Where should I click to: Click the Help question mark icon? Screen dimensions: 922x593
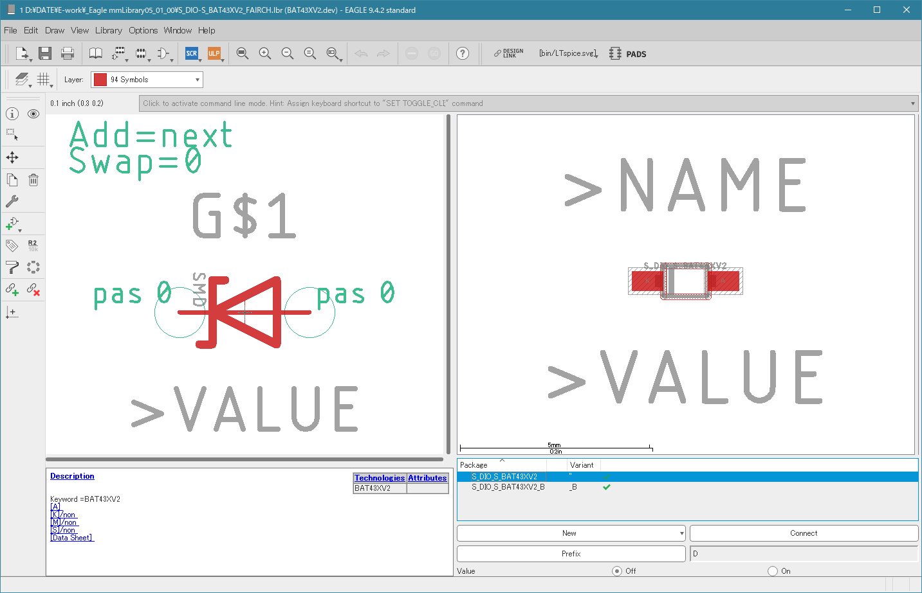[462, 53]
